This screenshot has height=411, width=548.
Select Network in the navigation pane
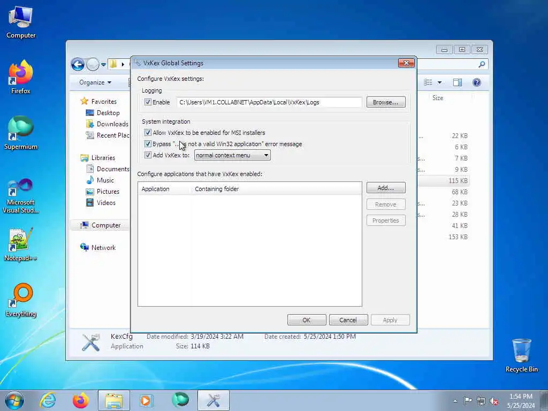103,248
